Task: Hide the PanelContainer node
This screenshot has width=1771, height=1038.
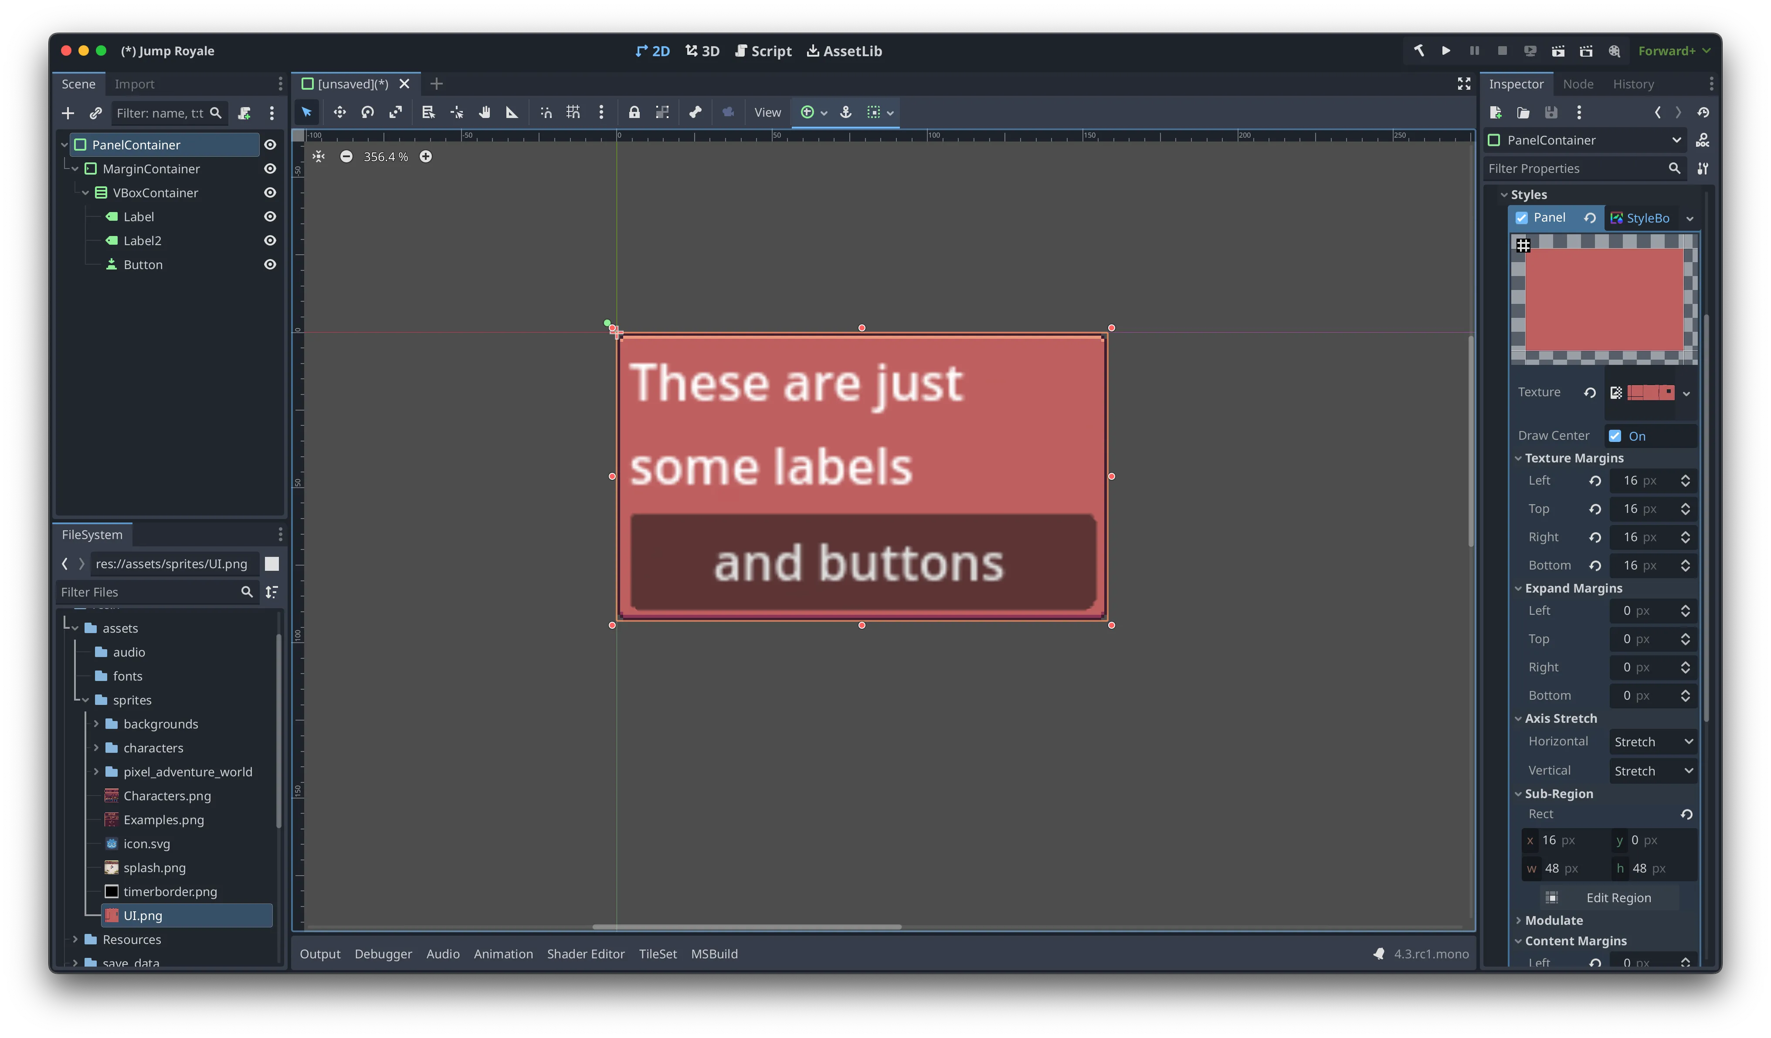Action: (x=270, y=145)
